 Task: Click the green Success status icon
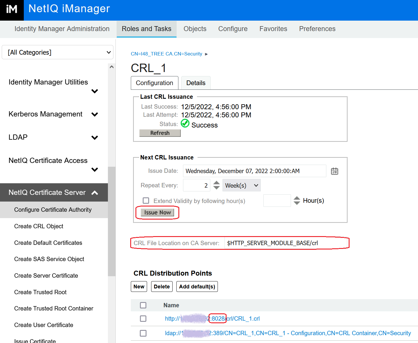coord(185,123)
